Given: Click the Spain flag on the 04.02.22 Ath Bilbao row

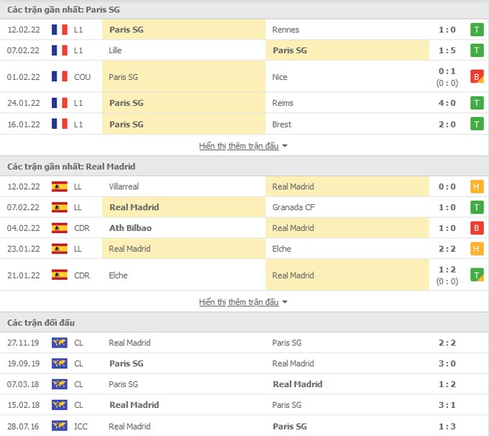Looking at the screenshot, I should (x=59, y=228).
